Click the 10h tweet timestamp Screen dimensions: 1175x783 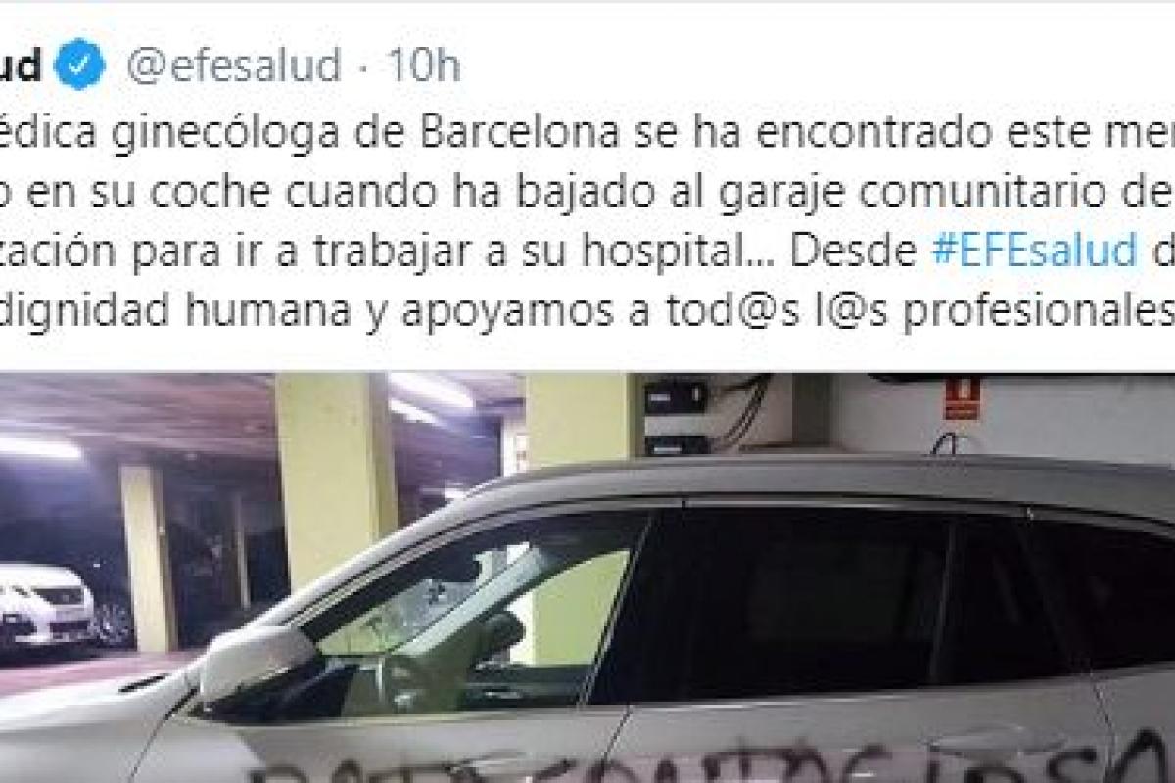pos(424,68)
